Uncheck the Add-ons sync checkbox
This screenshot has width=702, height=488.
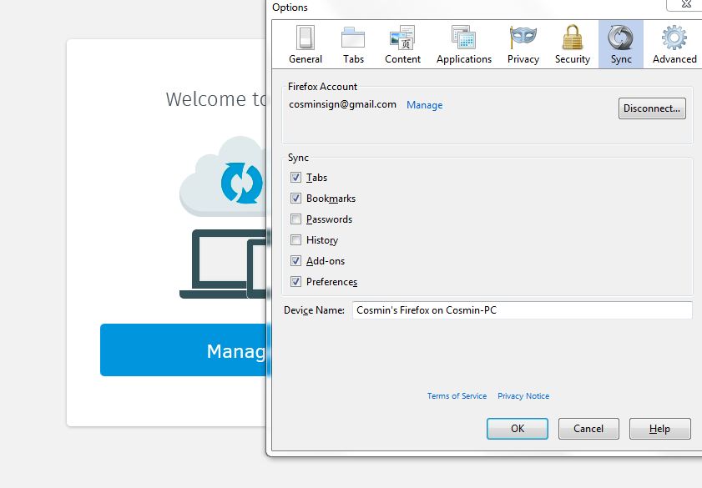pos(295,261)
